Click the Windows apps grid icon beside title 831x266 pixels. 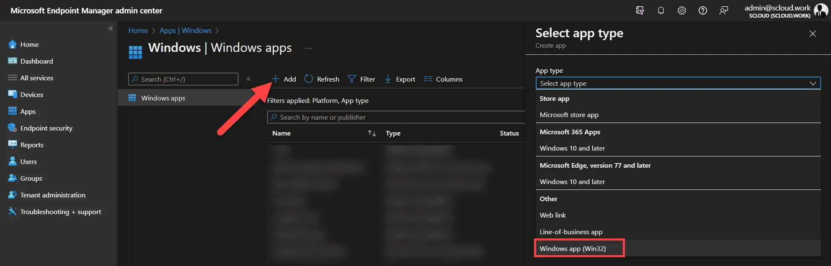(135, 52)
